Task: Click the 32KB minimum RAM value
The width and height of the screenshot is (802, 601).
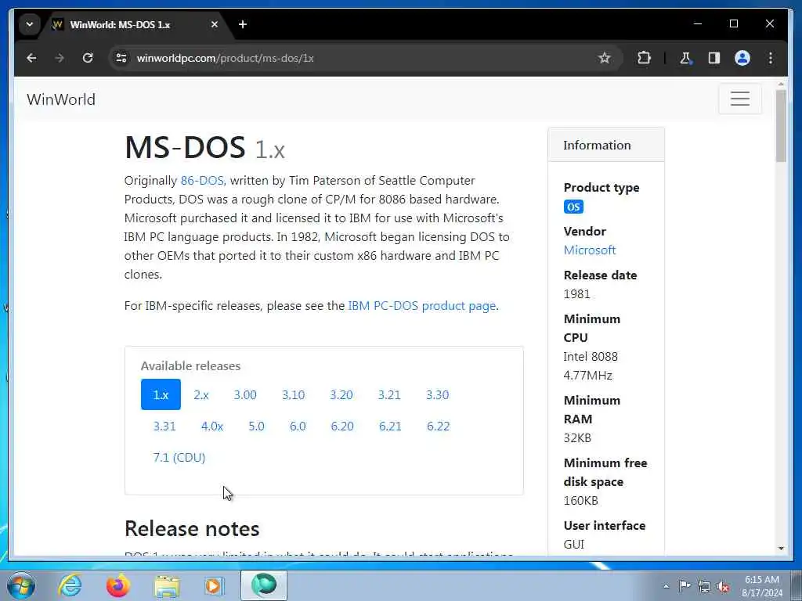Action: pos(577,438)
